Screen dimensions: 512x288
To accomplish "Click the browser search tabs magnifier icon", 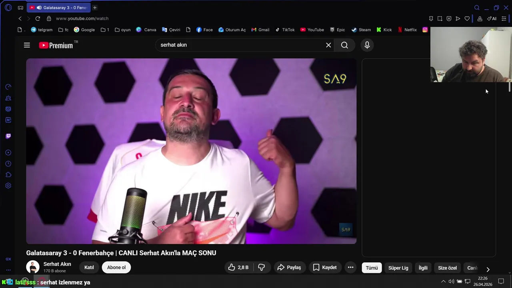I will tap(477, 8).
